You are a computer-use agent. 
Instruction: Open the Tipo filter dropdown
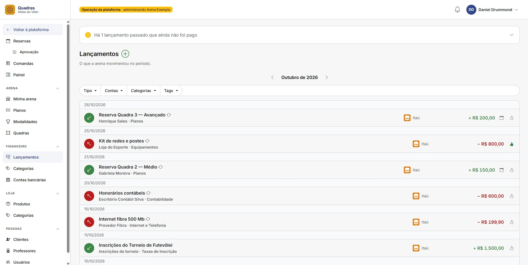click(x=90, y=91)
